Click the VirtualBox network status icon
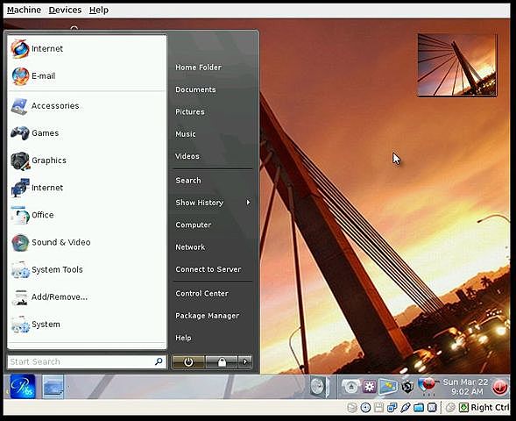 pos(392,408)
